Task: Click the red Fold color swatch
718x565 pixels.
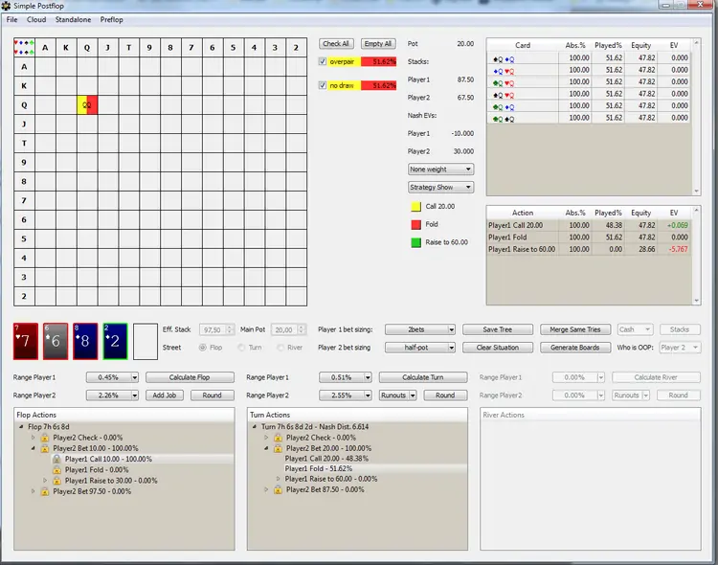Action: 415,224
